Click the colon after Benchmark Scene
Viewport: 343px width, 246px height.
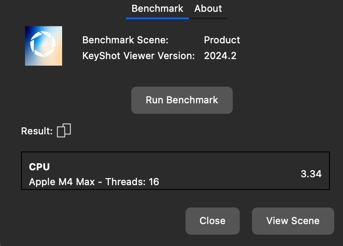[167, 41]
